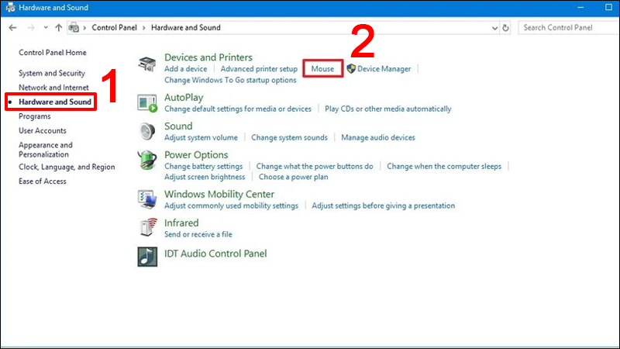Select Hardware and Sound breadcrumb
Screen dimensions: 620x349
coord(186,28)
